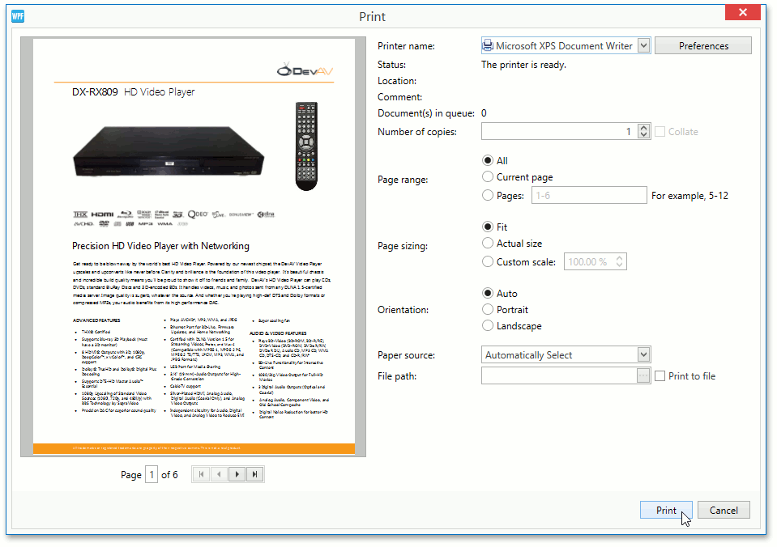Click the Pages range text field

click(589, 196)
